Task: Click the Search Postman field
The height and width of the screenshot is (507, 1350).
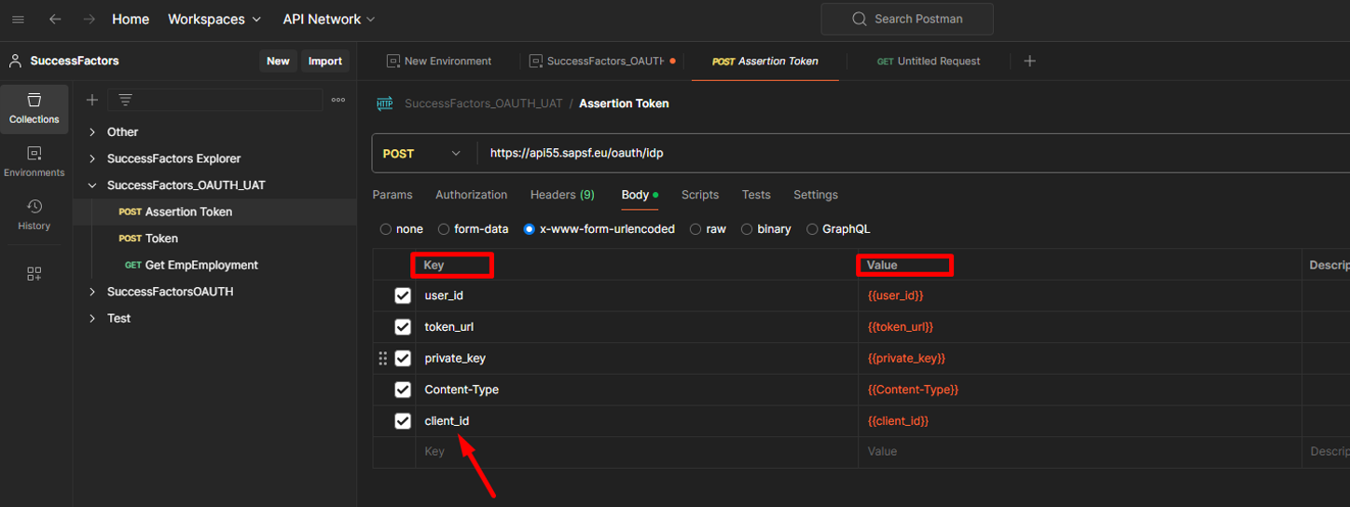Action: 907,19
